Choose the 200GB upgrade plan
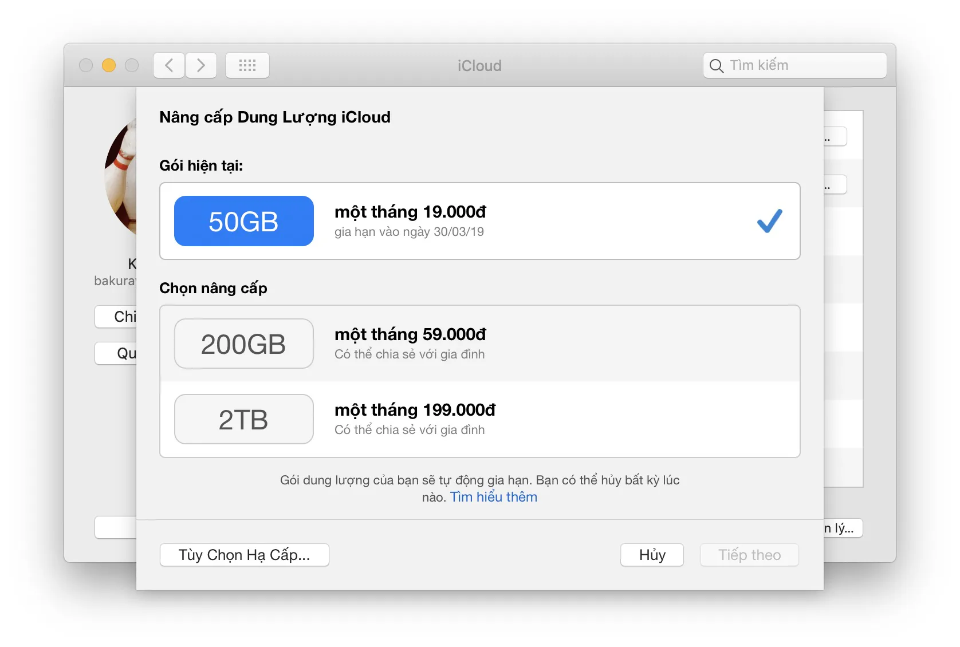Image resolution: width=960 pixels, height=647 pixels. coord(244,344)
